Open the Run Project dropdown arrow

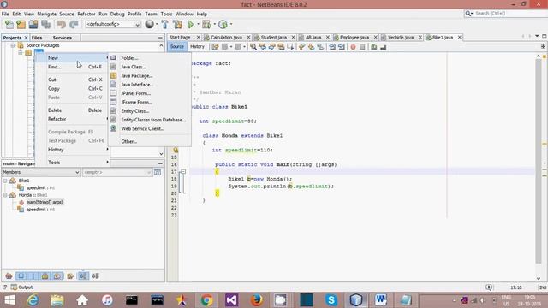[198, 25]
